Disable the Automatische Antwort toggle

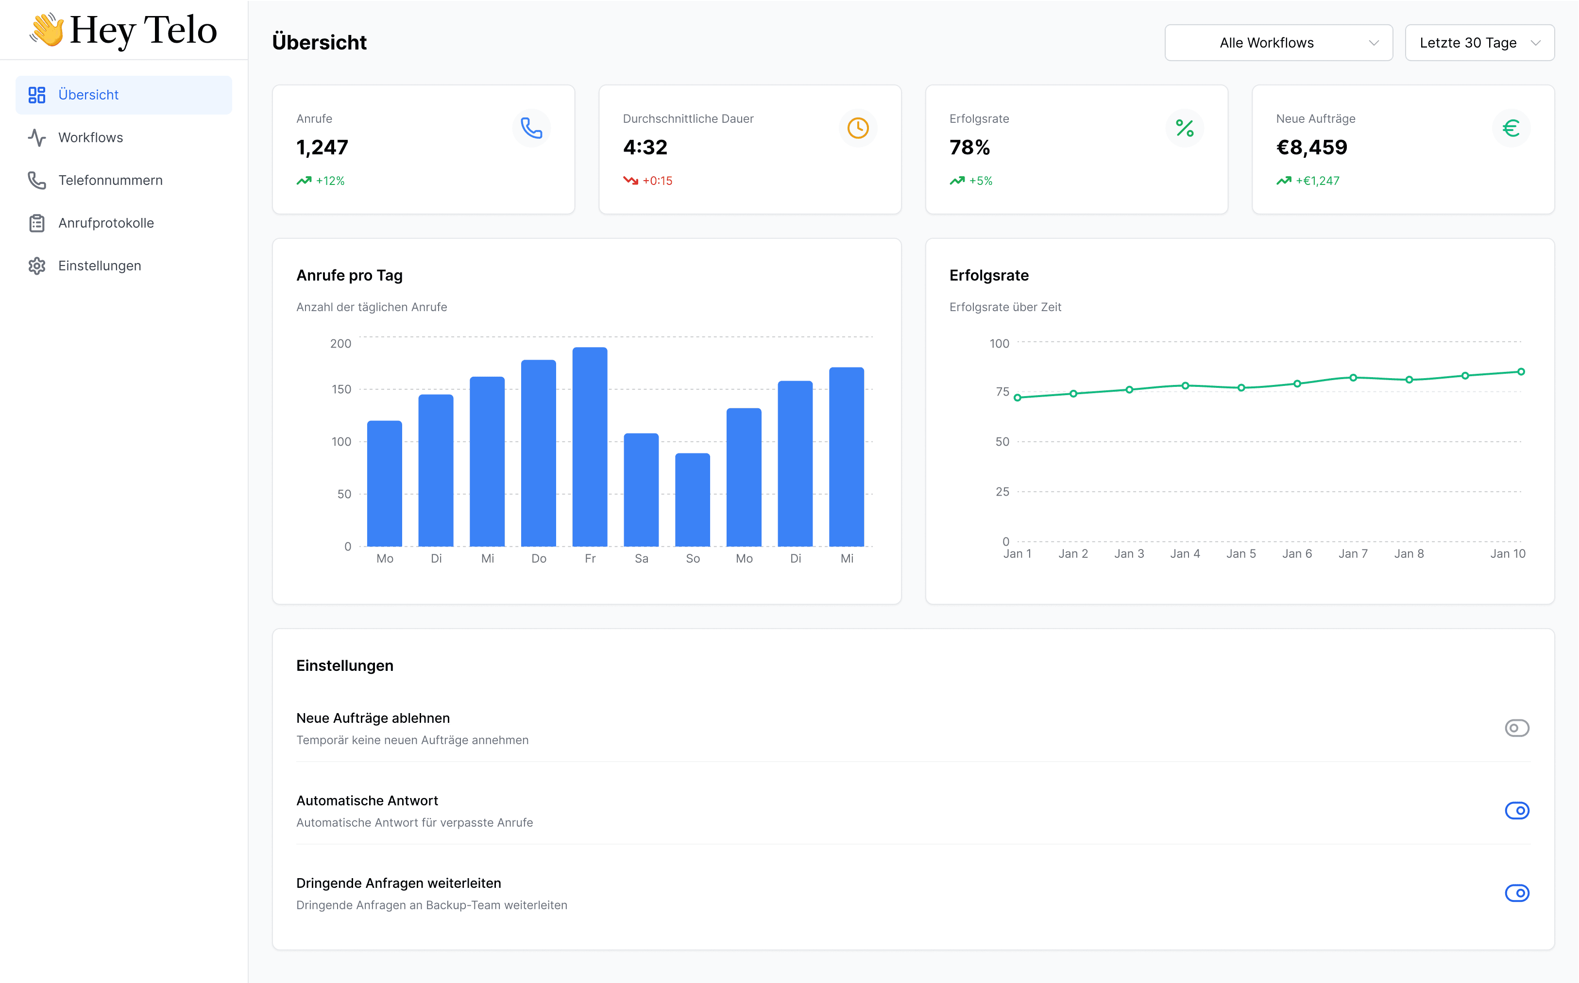tap(1516, 811)
